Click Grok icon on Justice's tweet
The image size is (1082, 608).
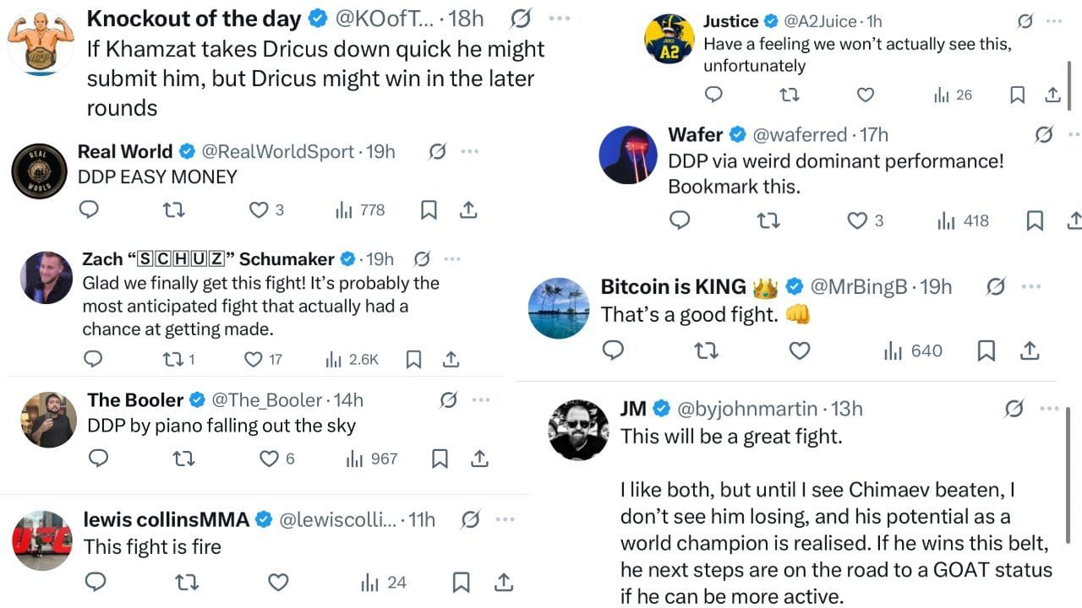[1025, 21]
